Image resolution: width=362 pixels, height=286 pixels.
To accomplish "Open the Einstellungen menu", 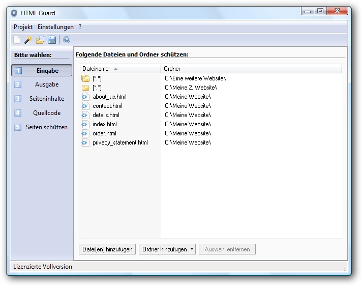I will point(55,27).
